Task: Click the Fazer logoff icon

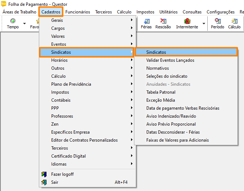Action: click(44, 174)
